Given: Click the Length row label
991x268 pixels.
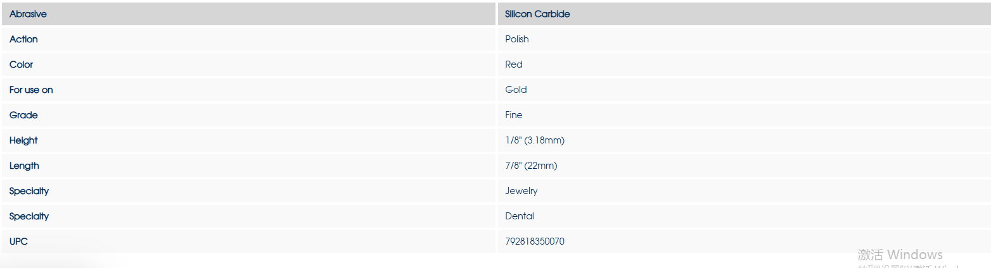Looking at the screenshot, I should pos(24,166).
